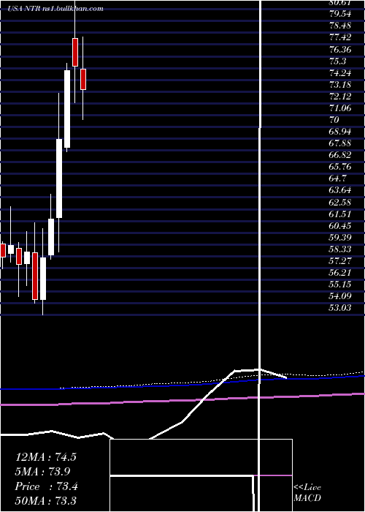
Task: Click the Price : 73.4 value
Action: pos(46,486)
